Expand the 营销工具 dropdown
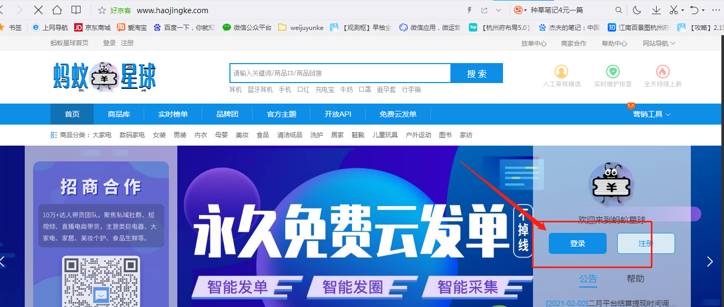Viewport: 724px width, 307px height. pos(651,114)
